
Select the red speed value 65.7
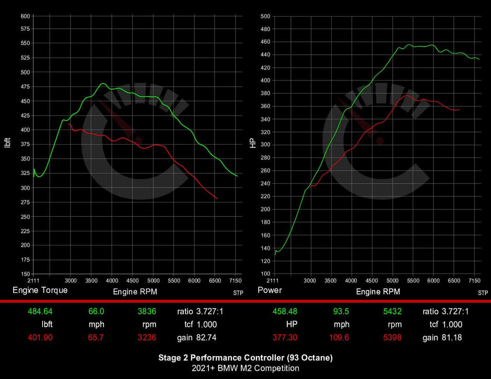click(x=96, y=337)
